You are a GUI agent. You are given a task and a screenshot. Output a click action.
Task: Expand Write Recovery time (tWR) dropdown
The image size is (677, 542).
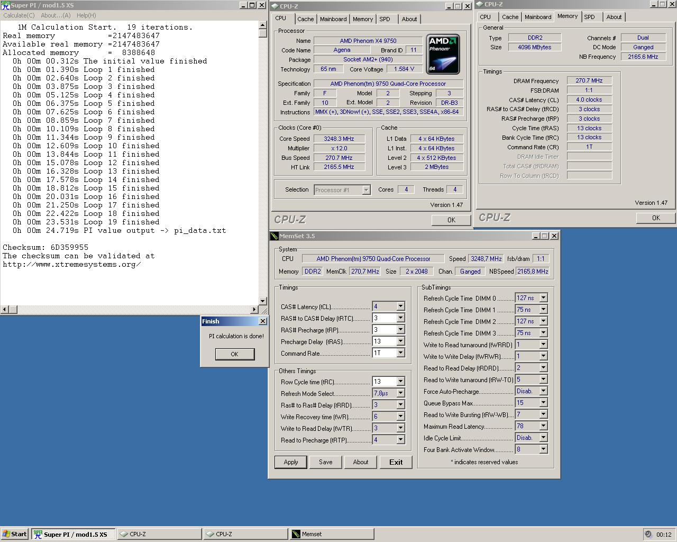coord(400,417)
